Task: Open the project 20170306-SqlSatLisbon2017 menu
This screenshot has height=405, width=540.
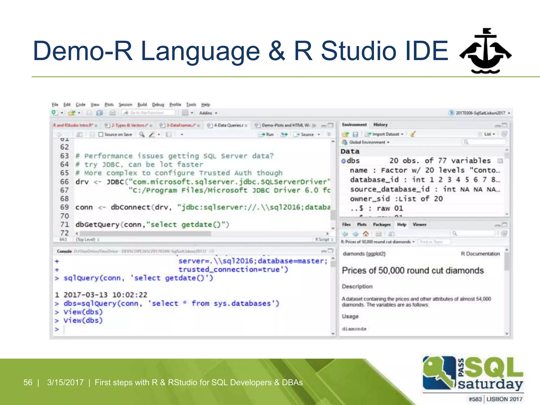Action: 480,113
